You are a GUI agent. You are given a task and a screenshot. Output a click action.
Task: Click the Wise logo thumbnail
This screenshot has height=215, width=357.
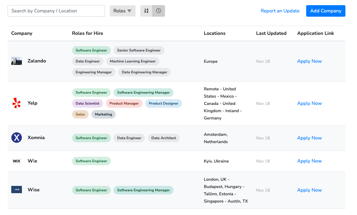click(x=17, y=190)
